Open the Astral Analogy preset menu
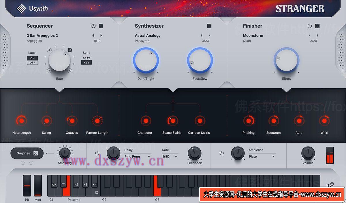 point(148,36)
